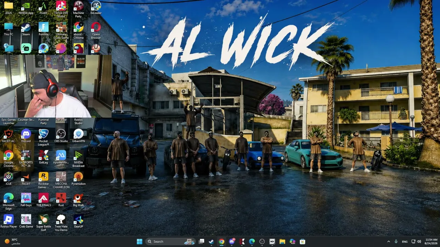
Task: Select the Among Us crewmate desktop icon
Action: pyautogui.click(x=78, y=48)
